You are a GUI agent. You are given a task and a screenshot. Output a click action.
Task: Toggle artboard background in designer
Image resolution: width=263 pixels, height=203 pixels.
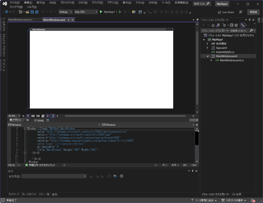43,116
